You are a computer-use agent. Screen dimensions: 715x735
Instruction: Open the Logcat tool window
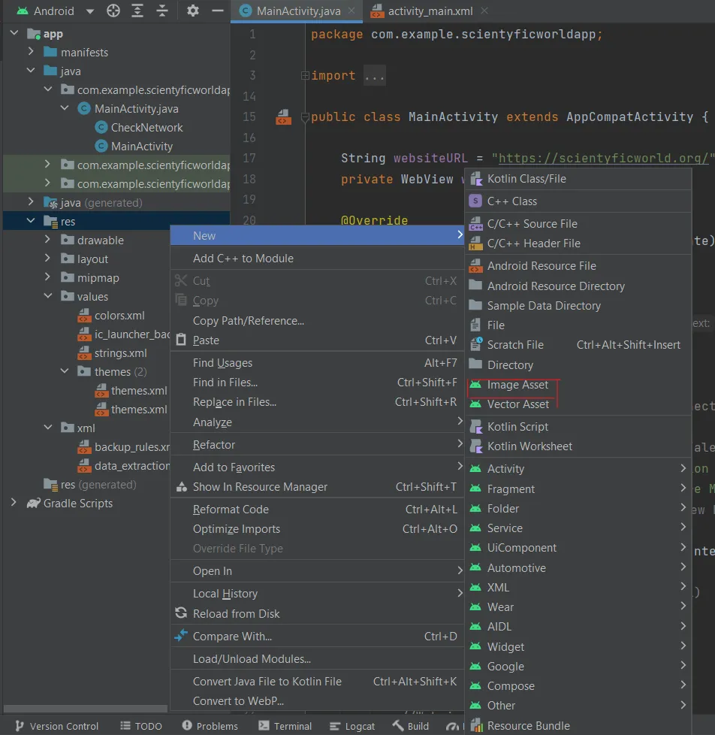[352, 726]
